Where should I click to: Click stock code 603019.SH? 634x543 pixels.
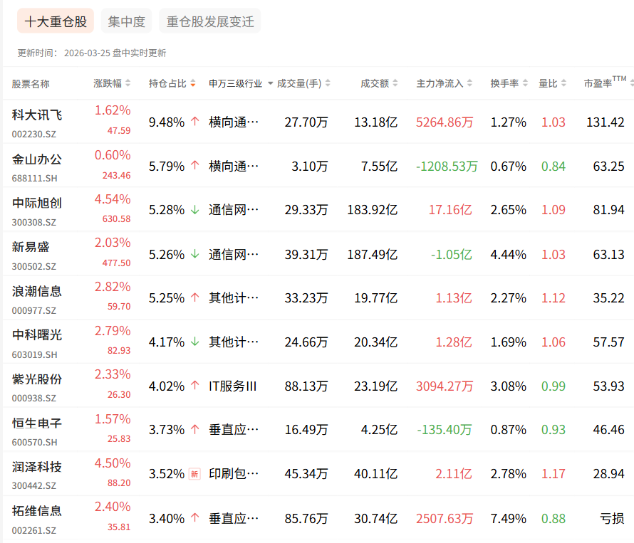[34, 354]
